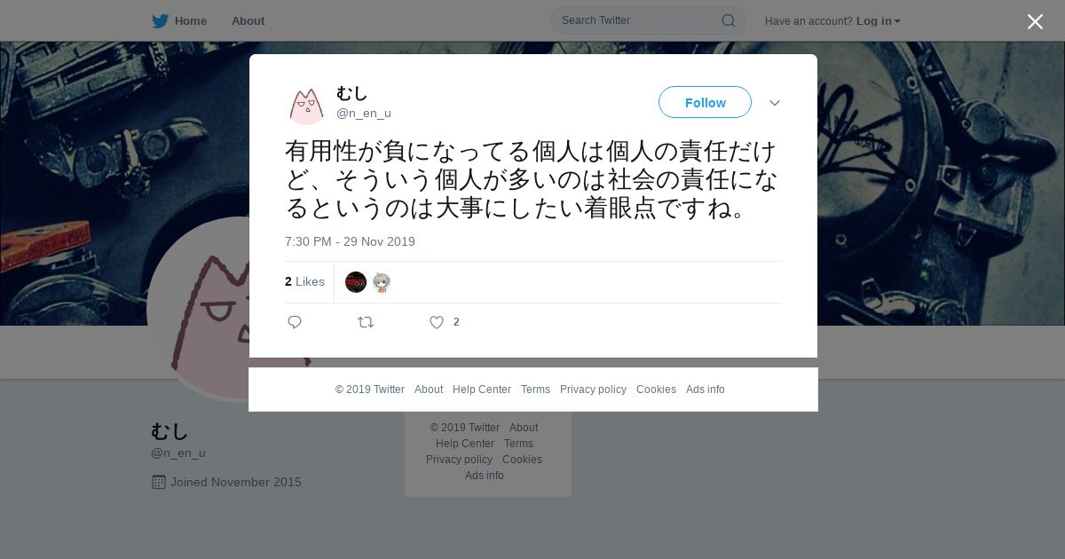Open the 7:30 PM - 29 Nov 2019 timestamp

[x=350, y=241]
